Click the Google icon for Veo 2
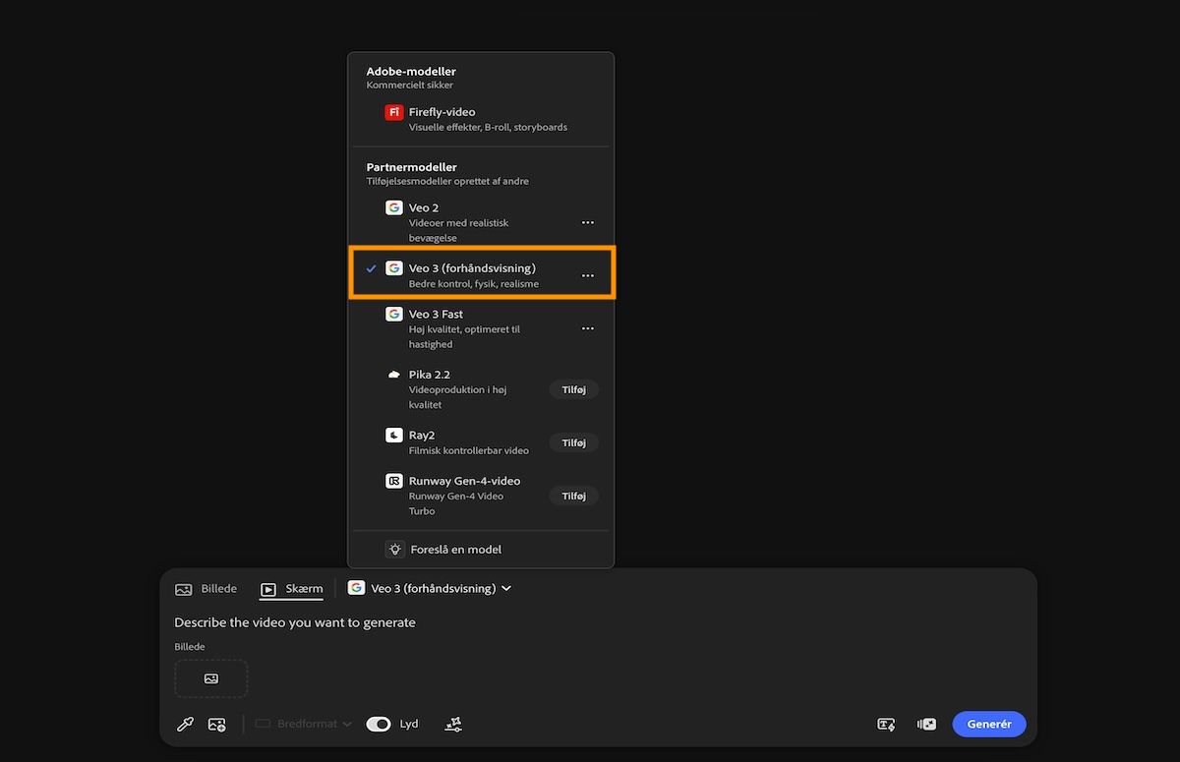This screenshot has height=762, width=1180. point(394,207)
